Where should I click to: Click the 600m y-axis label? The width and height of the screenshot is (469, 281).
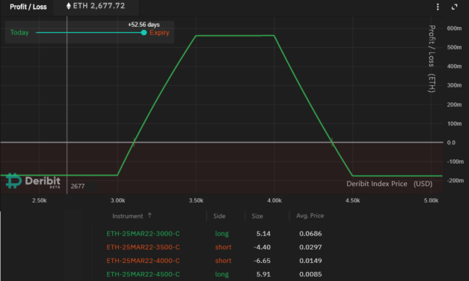click(x=454, y=28)
